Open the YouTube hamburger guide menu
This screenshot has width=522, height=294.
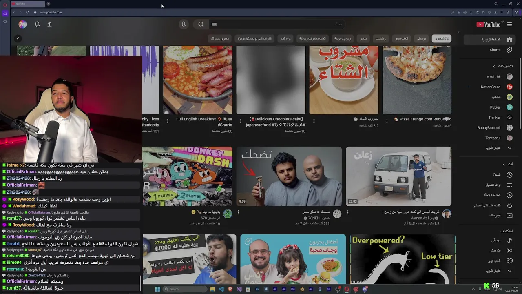point(509,24)
